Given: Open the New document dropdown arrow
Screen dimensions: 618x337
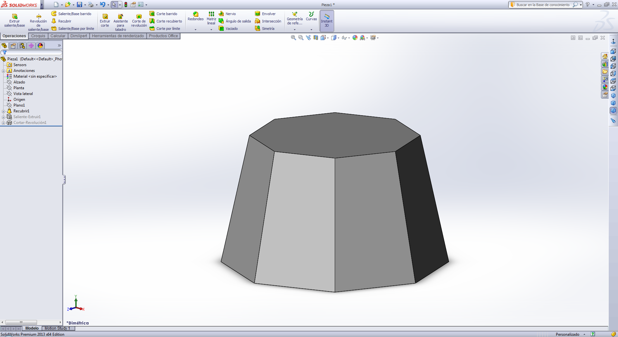Looking at the screenshot, I should [x=62, y=5].
